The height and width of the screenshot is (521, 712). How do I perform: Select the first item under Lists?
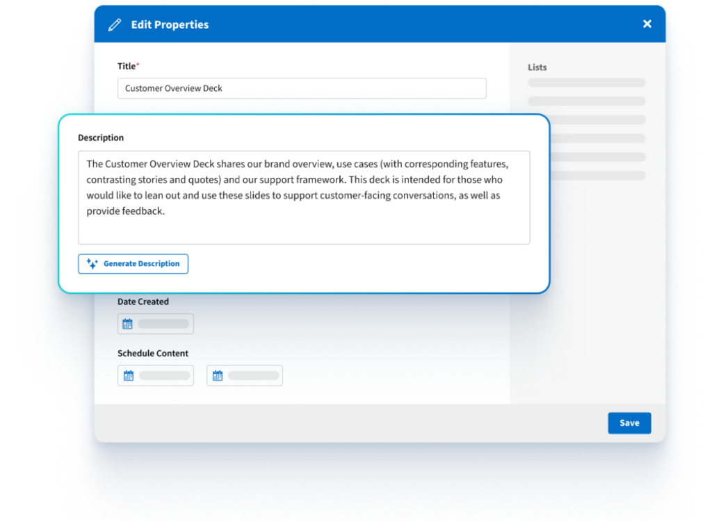pos(586,82)
